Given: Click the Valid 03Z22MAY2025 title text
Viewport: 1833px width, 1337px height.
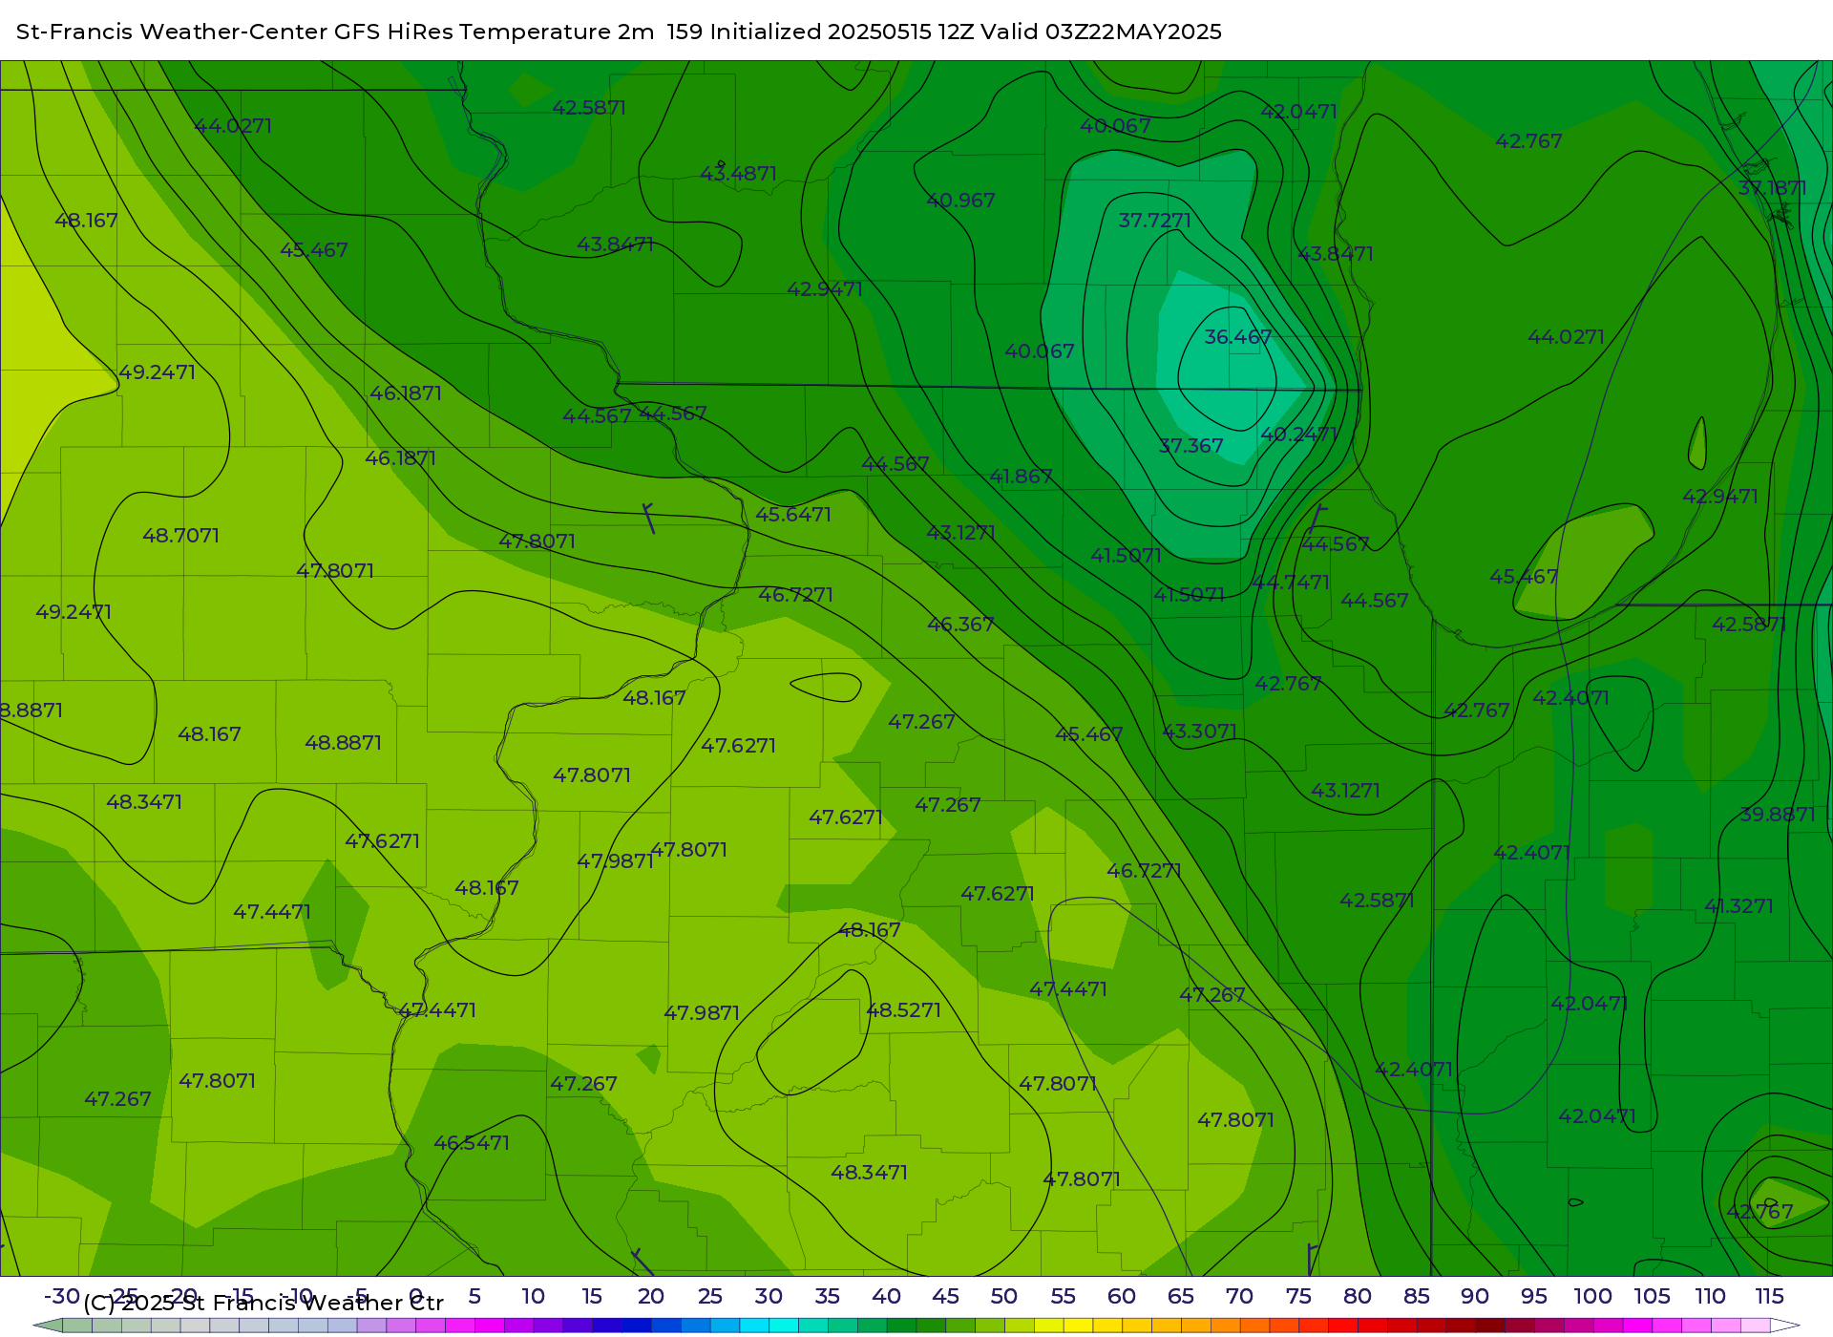Looking at the screenshot, I should [x=1101, y=32].
